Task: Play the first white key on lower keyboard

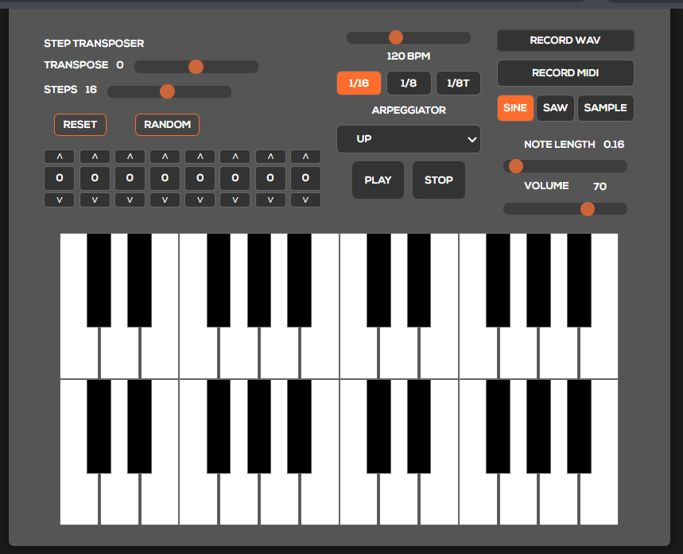Action: 80,499
